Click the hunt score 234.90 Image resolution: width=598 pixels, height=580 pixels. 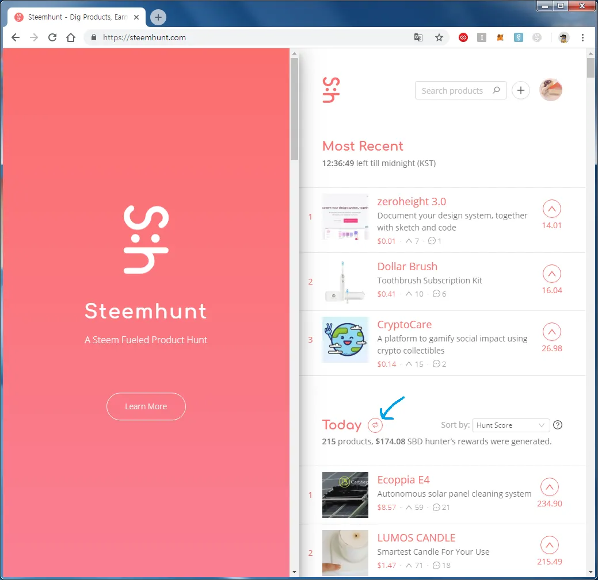(x=550, y=504)
